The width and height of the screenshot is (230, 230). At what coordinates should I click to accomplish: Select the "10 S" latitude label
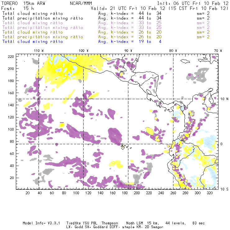[x=224, y=189]
